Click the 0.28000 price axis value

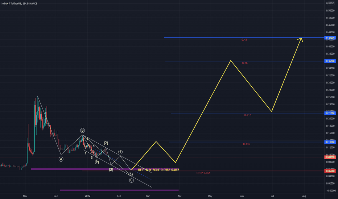pos(330,90)
